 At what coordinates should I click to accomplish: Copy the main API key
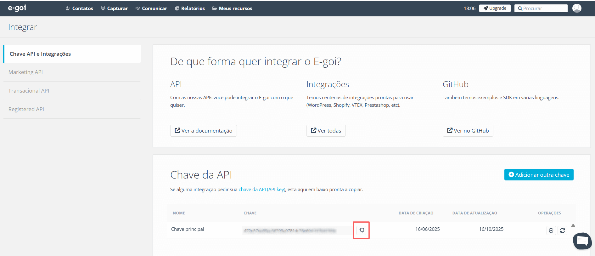361,230
